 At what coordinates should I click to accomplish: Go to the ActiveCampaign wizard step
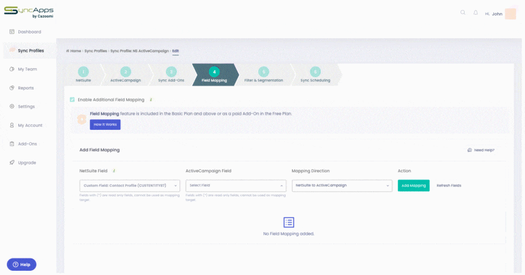125,75
